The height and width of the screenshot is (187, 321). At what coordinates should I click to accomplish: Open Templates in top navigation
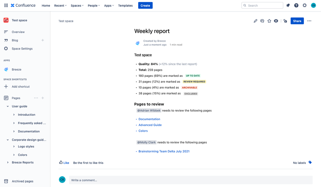[x=125, y=5]
